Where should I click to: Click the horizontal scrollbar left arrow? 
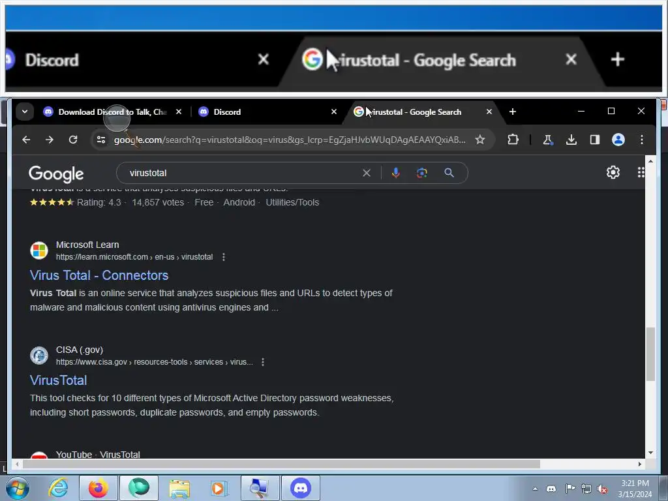pos(16,464)
